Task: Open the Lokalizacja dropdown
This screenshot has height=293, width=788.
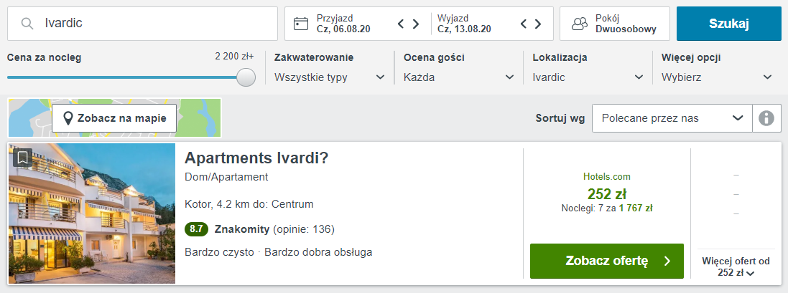Action: coord(588,77)
